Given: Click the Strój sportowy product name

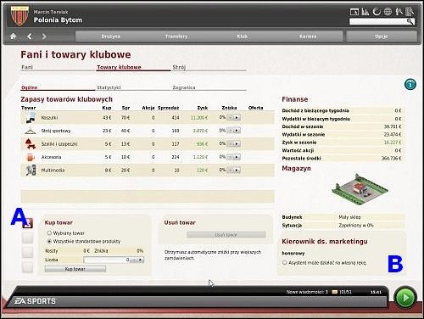Looking at the screenshot, I should (x=56, y=131).
